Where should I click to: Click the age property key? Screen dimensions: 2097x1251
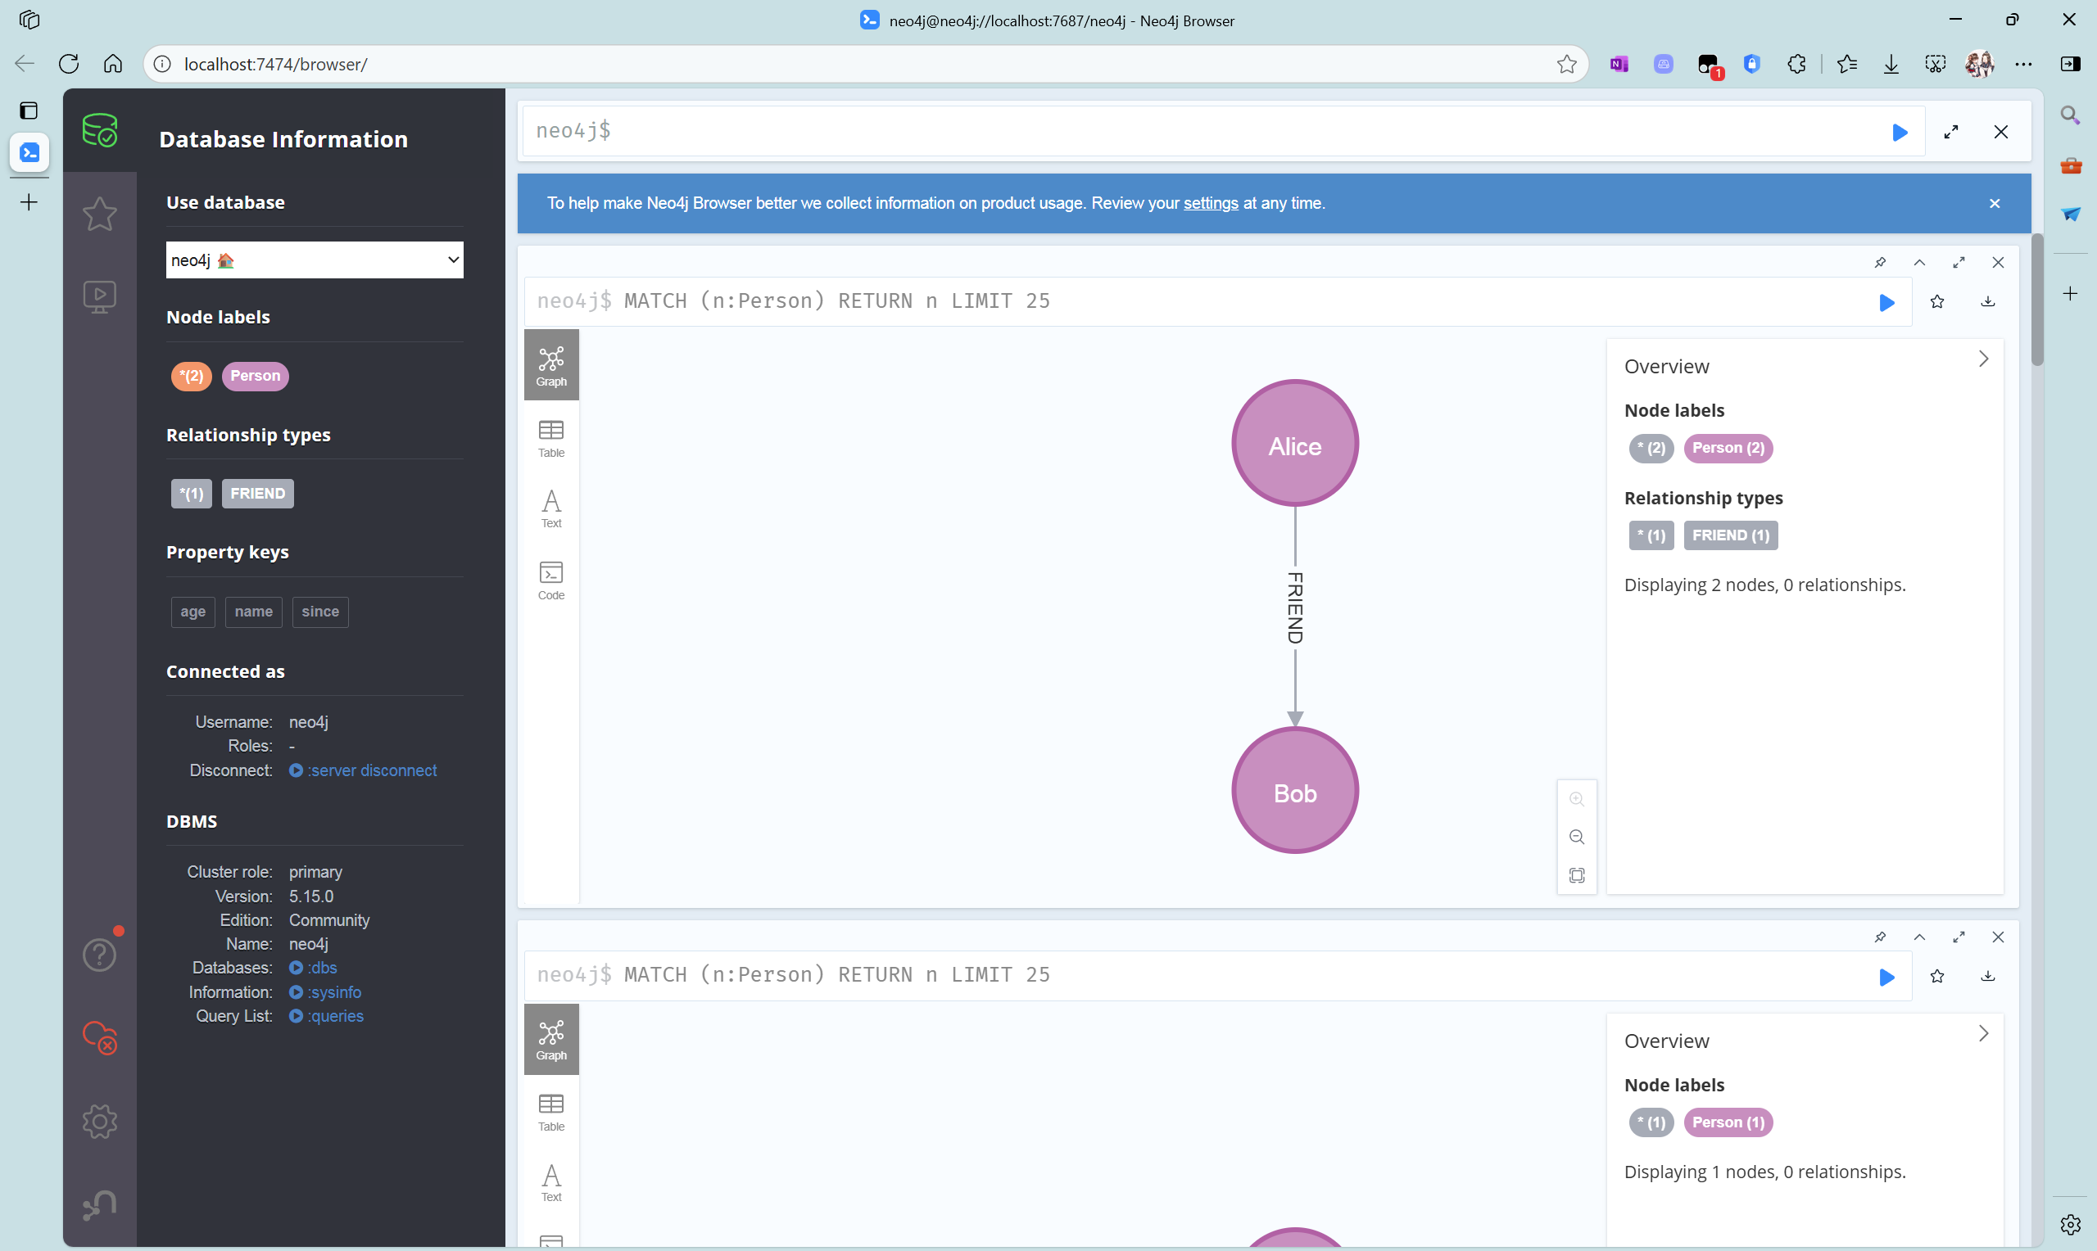pyautogui.click(x=193, y=612)
